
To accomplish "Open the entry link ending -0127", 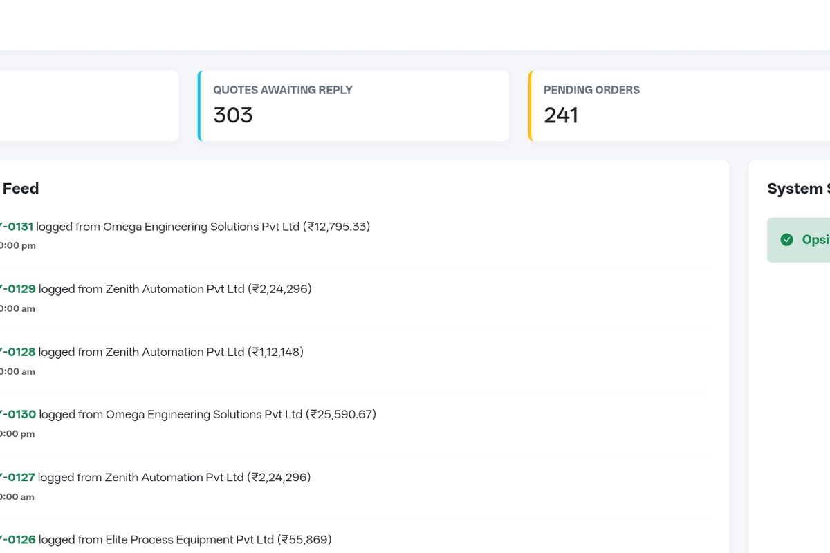I will 17,477.
